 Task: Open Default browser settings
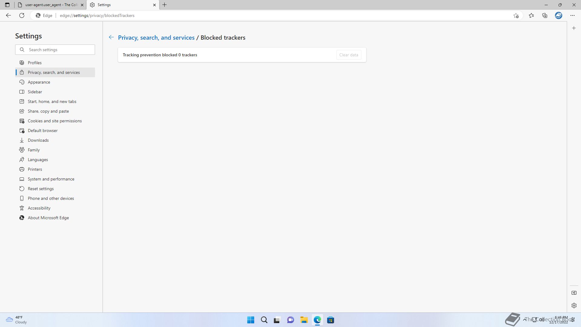(x=55, y=130)
